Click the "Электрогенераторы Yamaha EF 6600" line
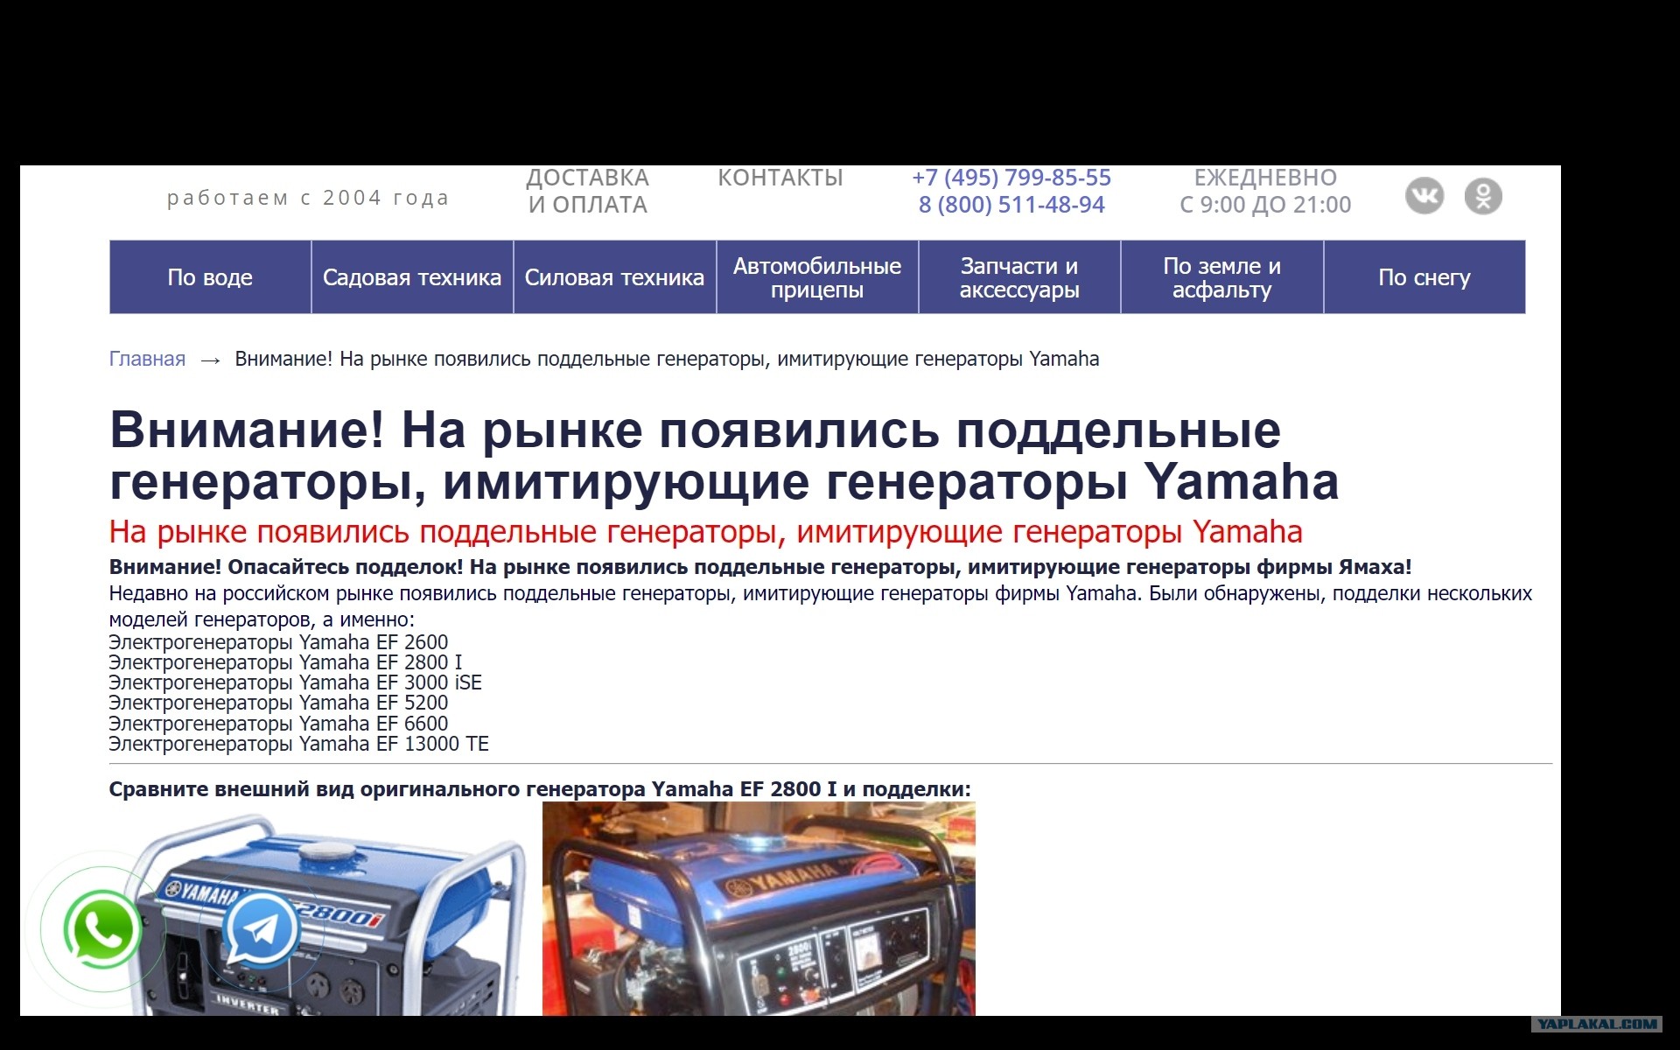This screenshot has height=1050, width=1680. pyautogui.click(x=278, y=724)
